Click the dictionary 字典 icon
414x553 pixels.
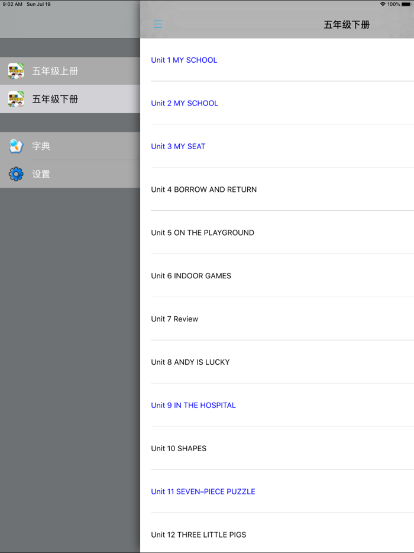[x=16, y=146]
